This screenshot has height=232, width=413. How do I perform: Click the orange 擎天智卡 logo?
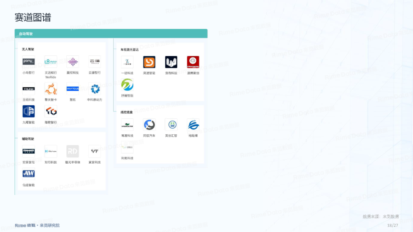pos(50,89)
